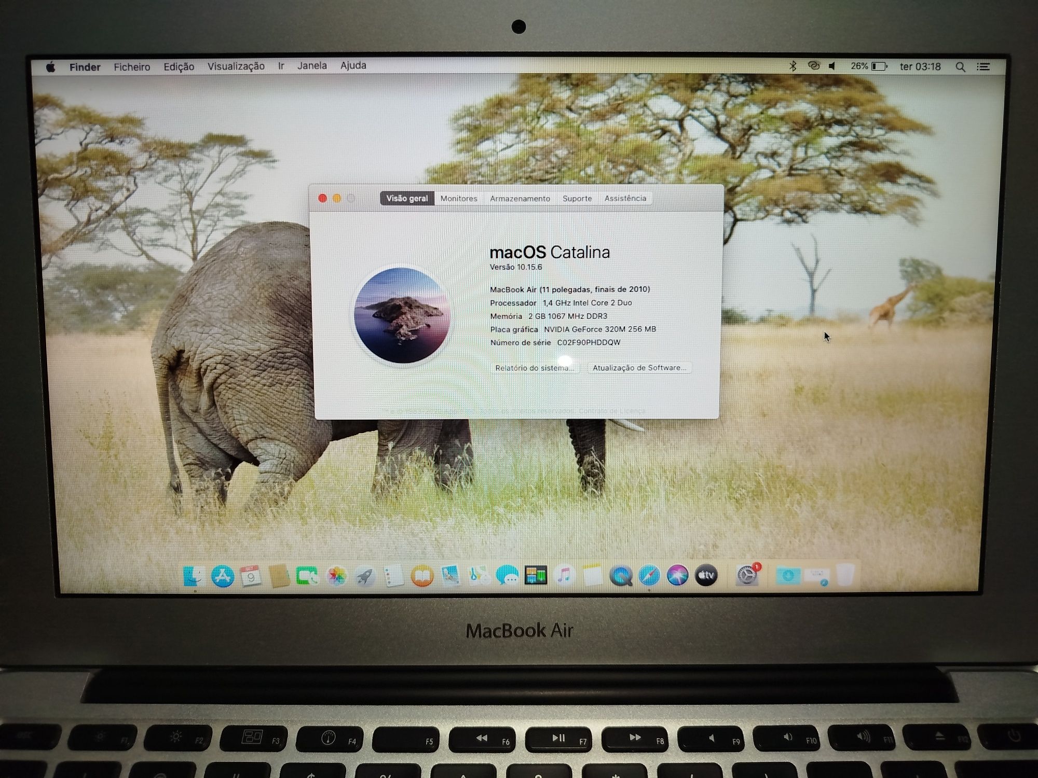The height and width of the screenshot is (778, 1038).
Task: Click NVIDIA GeForce 320M 256 MB text
Action: tap(600, 329)
